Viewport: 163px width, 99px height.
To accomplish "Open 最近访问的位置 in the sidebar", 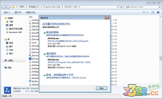I will (15, 29).
